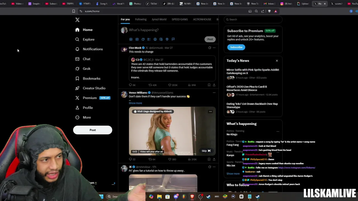Image resolution: width=358 pixels, height=201 pixels.
Task: Repost Venus Williams' post with 64 reposts
Action: pos(152,159)
